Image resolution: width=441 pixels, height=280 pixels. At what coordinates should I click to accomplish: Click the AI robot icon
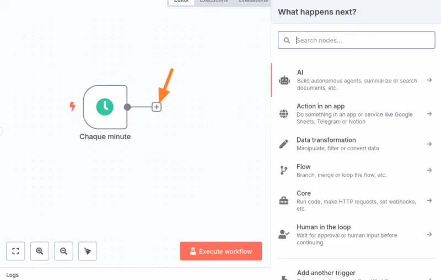(x=284, y=80)
